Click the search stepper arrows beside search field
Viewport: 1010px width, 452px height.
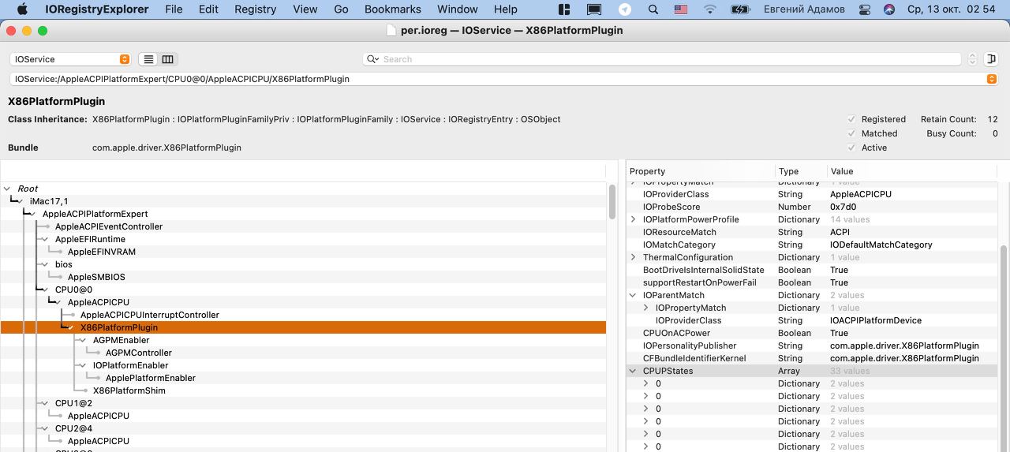972,59
